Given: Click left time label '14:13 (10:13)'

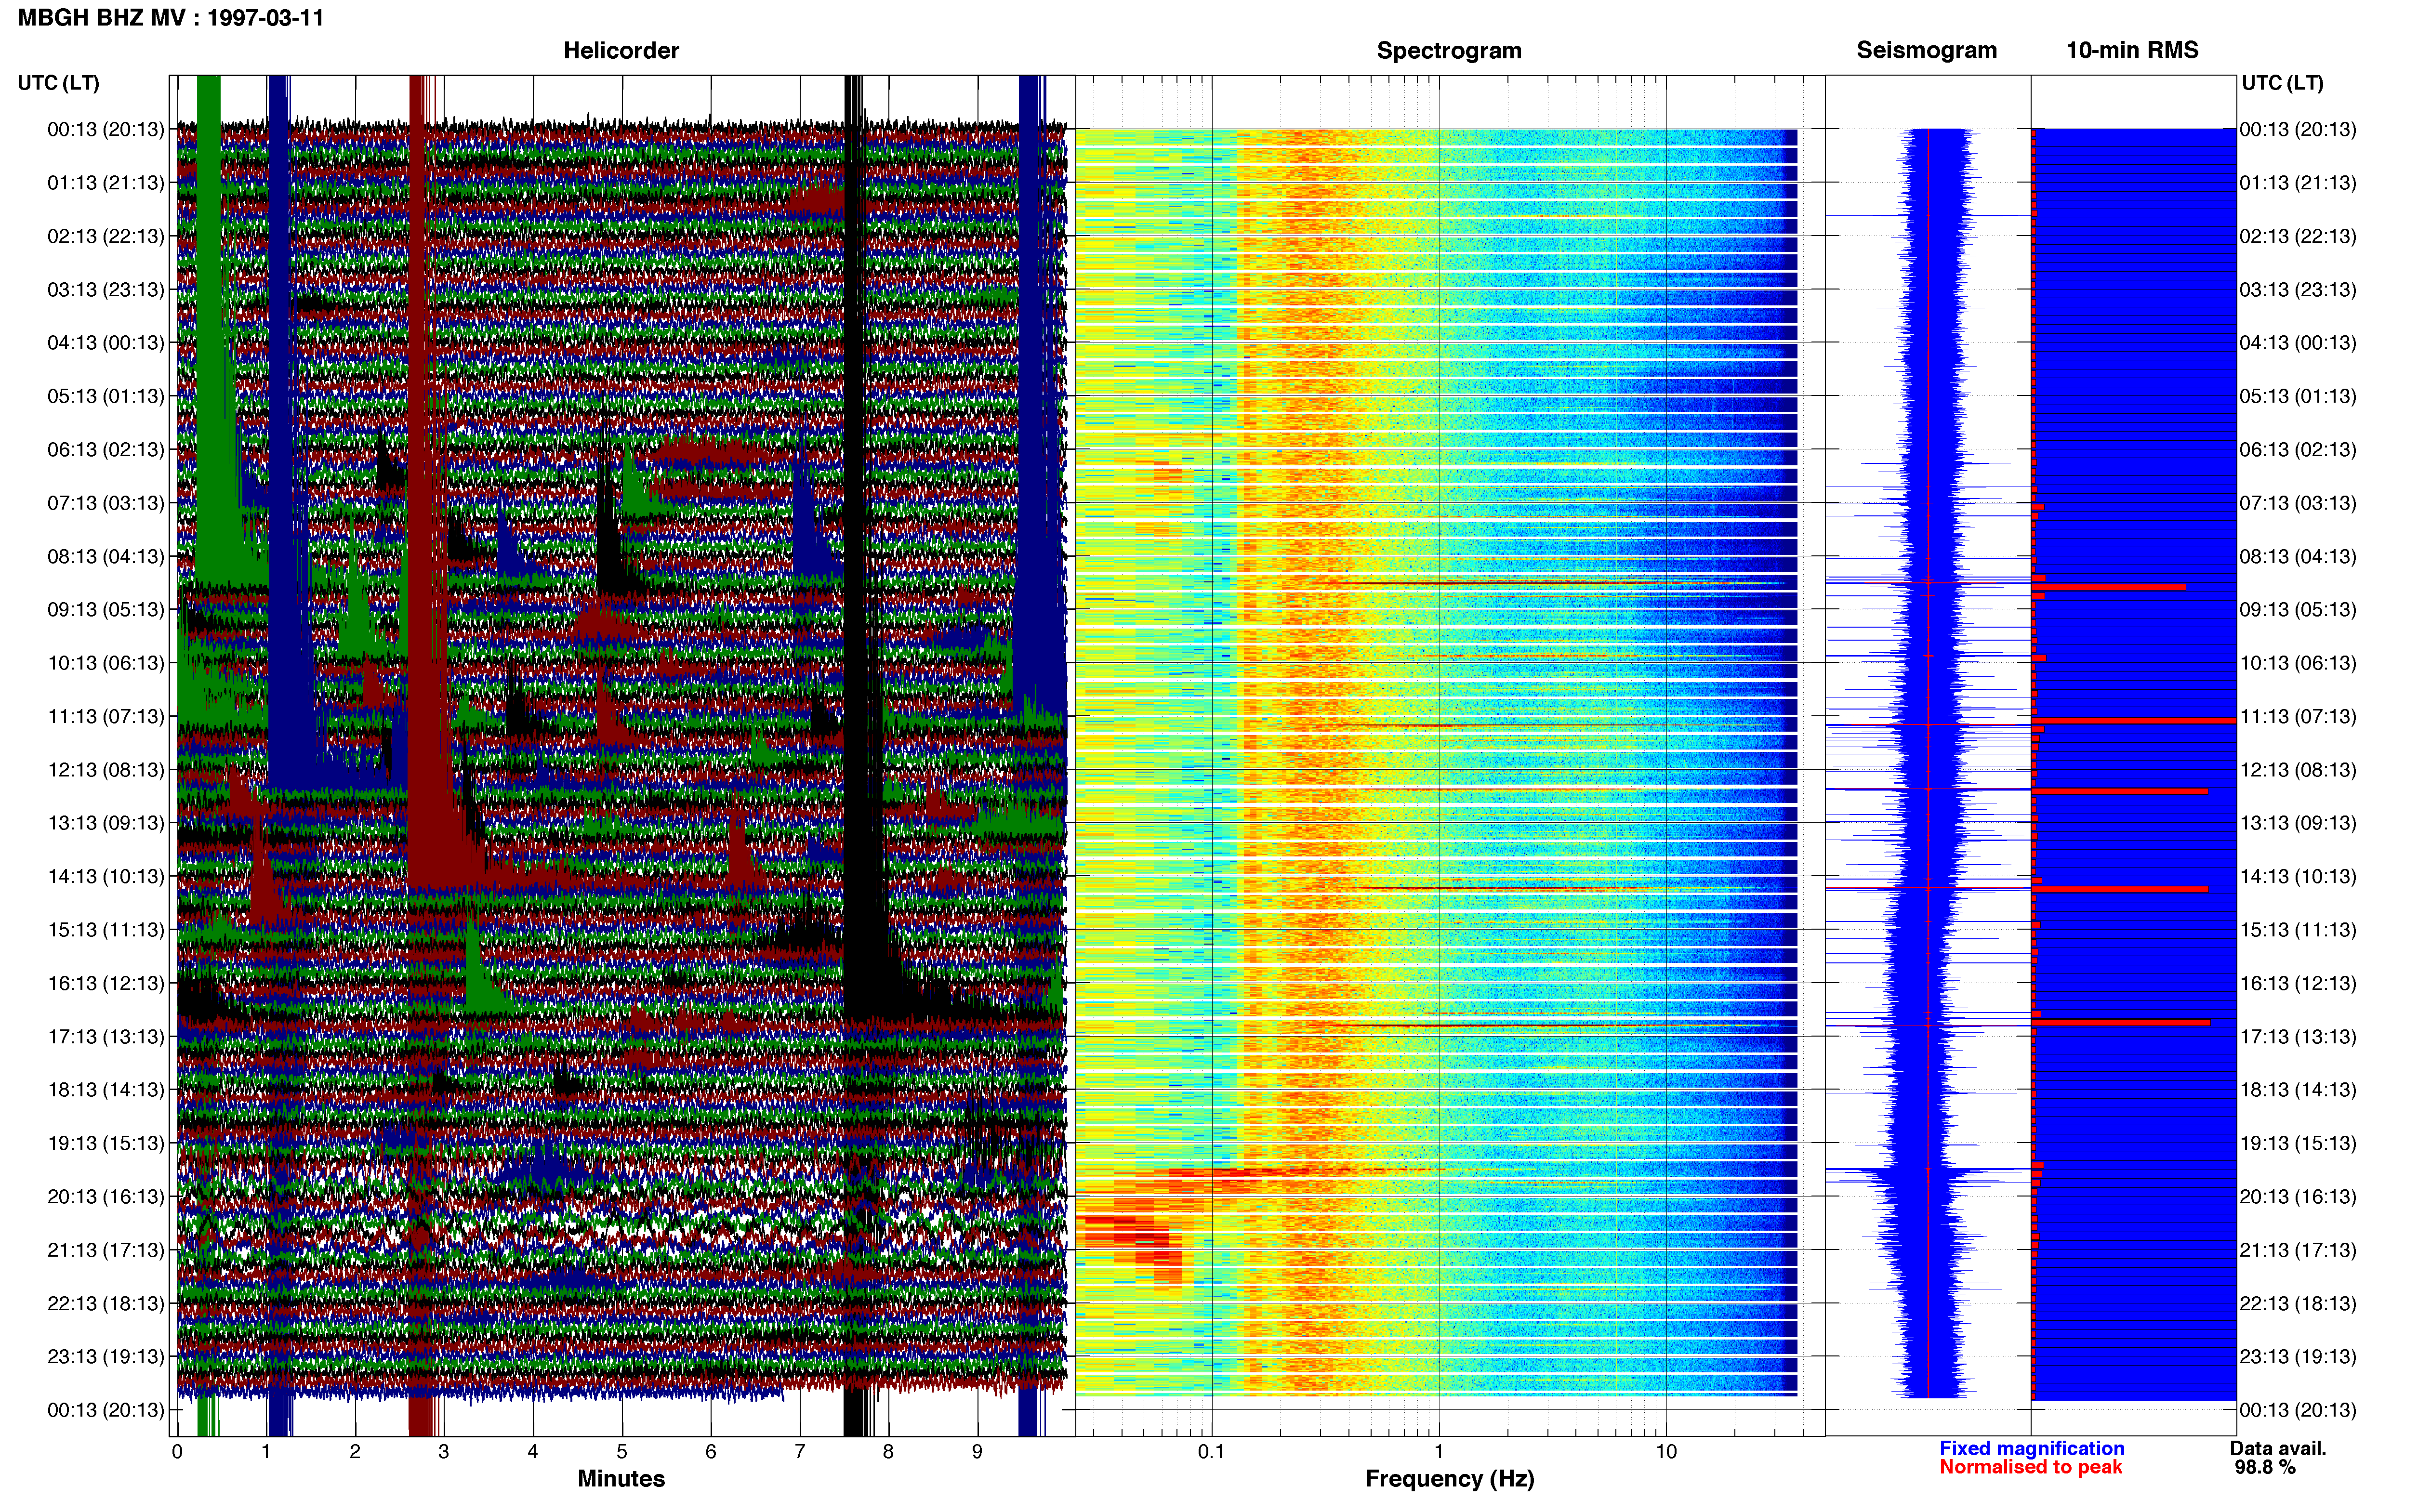Looking at the screenshot, I should pos(106,876).
